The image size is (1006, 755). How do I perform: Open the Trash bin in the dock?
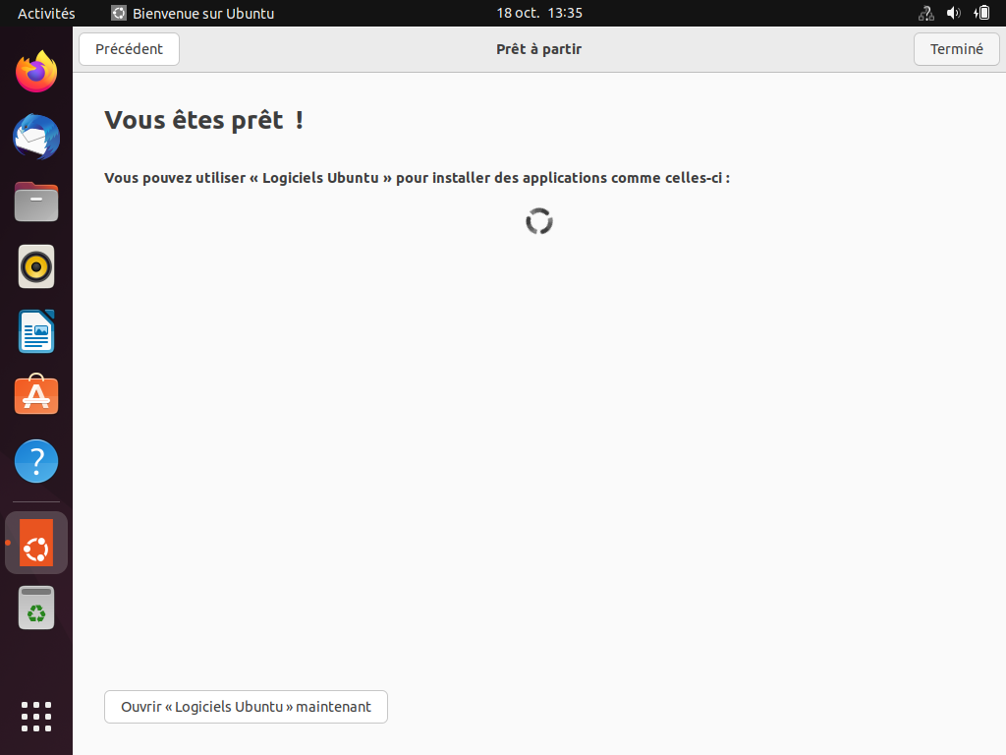pos(36,608)
